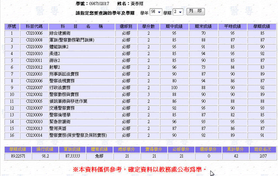Click semester average value 89.22571
Image resolution: width=278 pixels, height=176 pixels.
point(18,156)
